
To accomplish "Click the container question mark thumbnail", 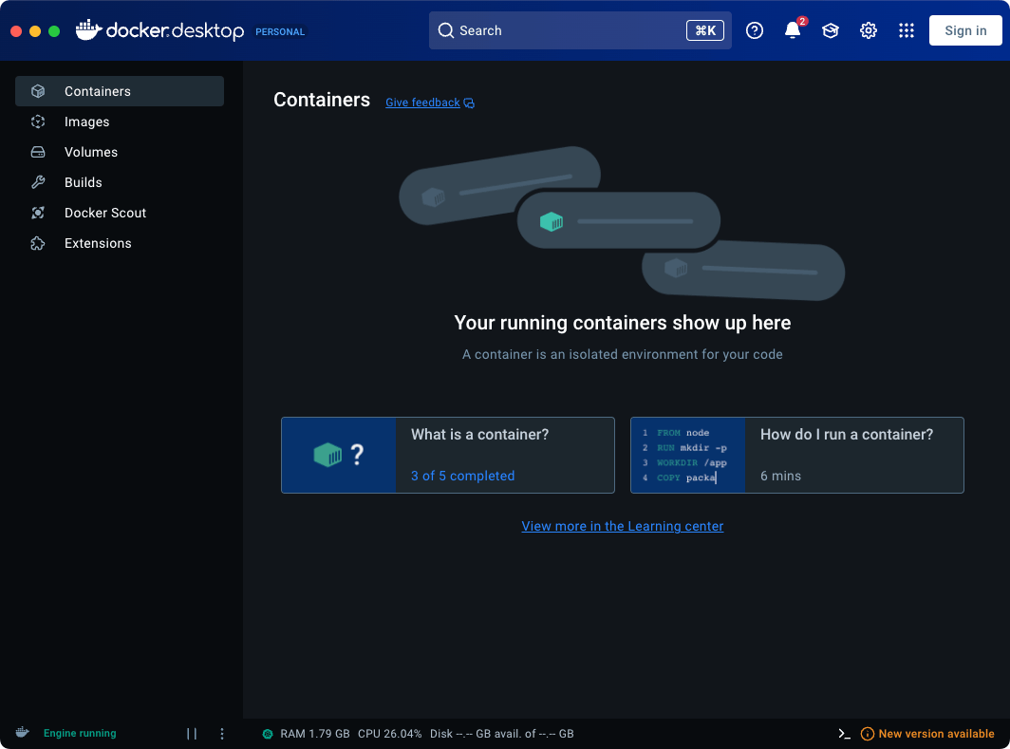I will click(339, 456).
